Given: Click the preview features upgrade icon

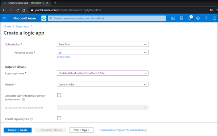Looking at the screenshot, I should point(44,18).
